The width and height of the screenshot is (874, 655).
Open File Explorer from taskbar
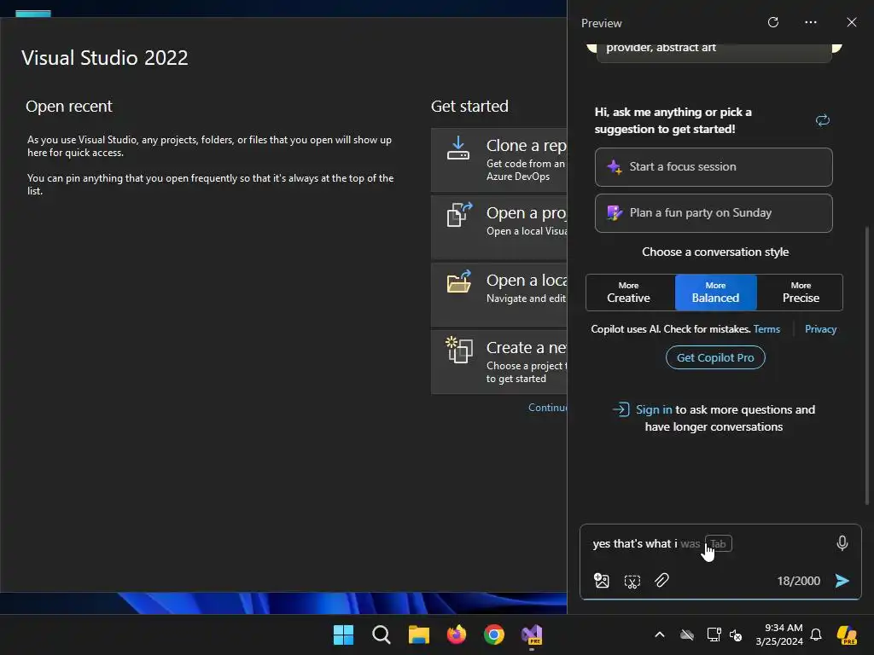[x=418, y=635]
